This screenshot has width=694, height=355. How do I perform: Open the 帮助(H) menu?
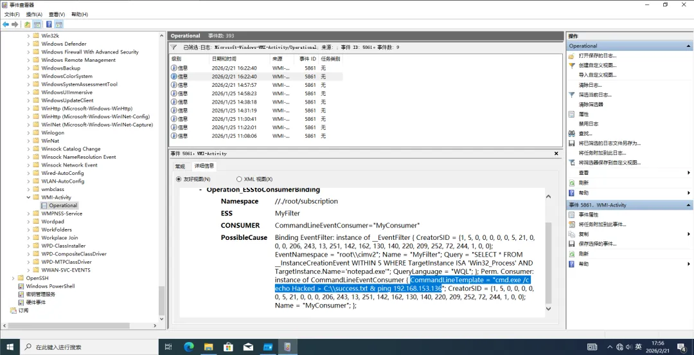[x=79, y=14]
